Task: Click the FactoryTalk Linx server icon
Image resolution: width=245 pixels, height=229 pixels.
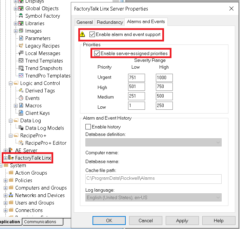Action: tap(11, 158)
